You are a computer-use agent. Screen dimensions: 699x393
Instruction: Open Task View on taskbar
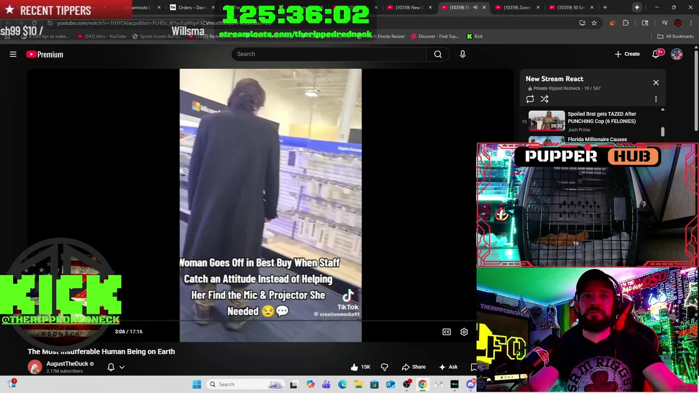coord(294,384)
